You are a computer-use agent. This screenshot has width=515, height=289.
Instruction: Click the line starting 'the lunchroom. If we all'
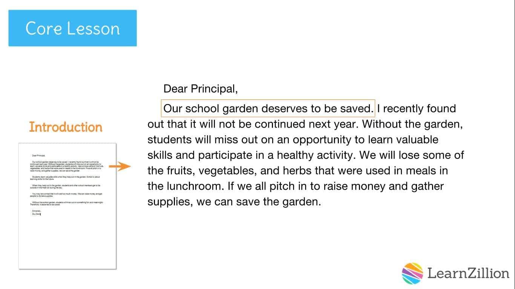[x=295, y=186]
